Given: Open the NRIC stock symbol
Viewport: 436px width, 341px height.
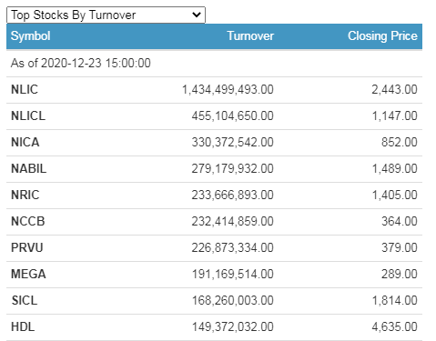Looking at the screenshot, I should [x=25, y=195].
